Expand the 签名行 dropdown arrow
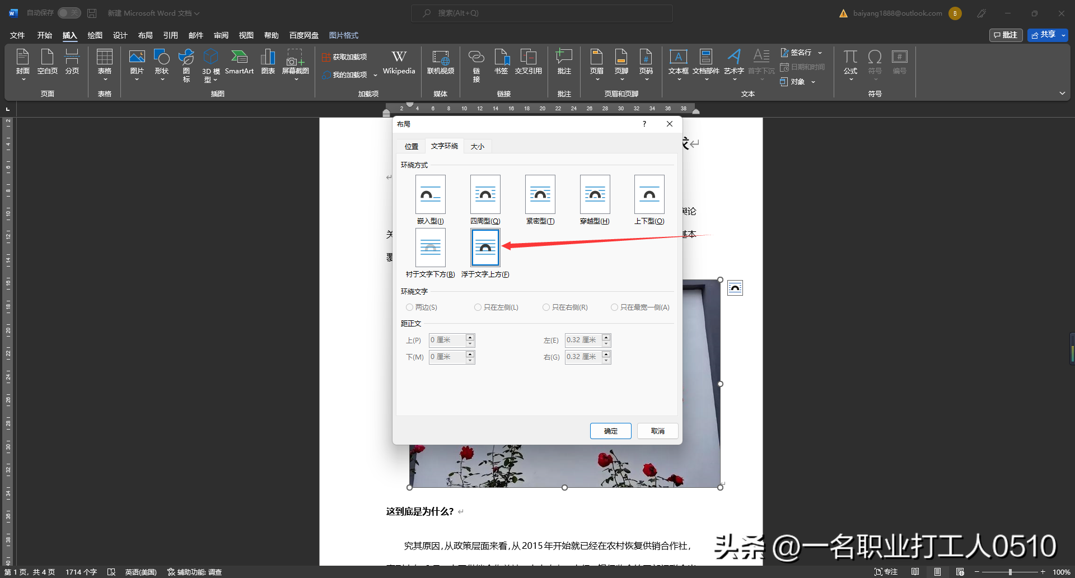This screenshot has width=1075, height=578. tap(820, 53)
